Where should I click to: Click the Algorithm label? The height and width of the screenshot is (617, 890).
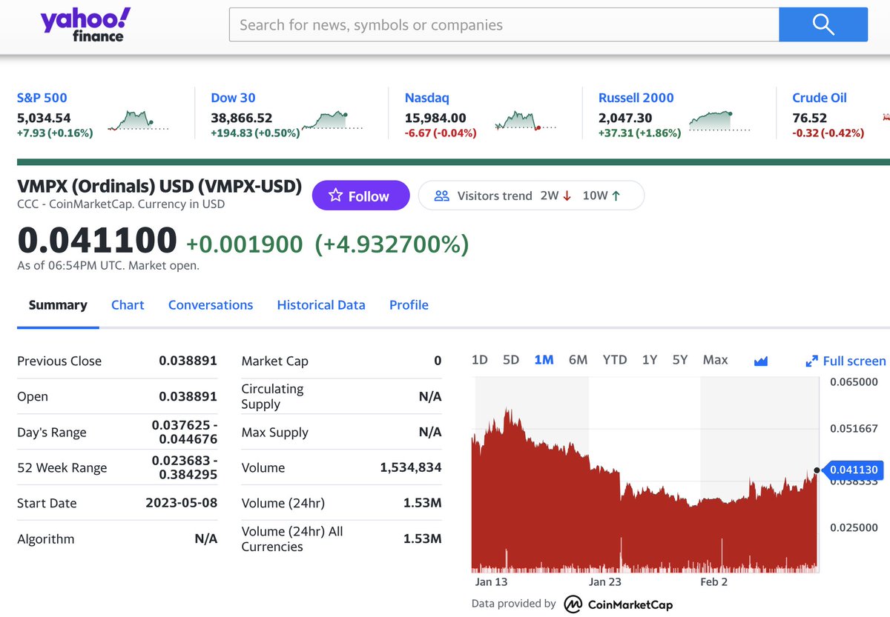tap(46, 539)
